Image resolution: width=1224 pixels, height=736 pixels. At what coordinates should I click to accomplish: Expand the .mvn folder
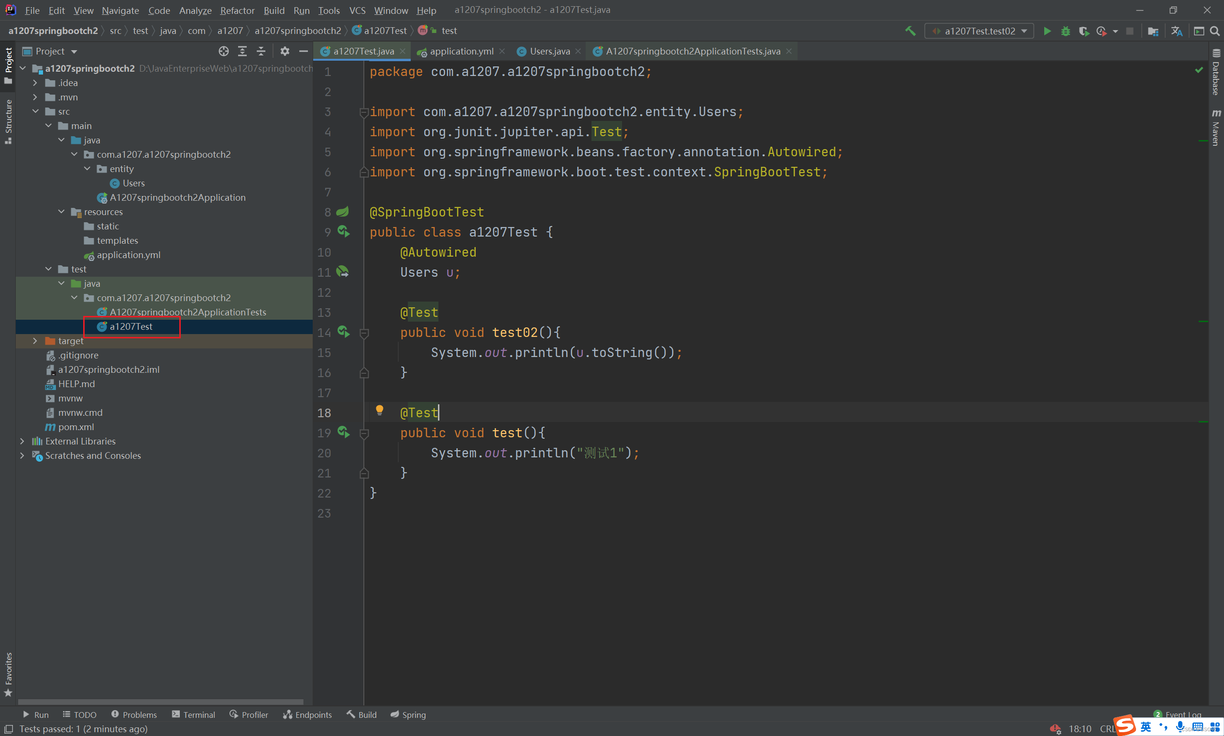pyautogui.click(x=35, y=97)
